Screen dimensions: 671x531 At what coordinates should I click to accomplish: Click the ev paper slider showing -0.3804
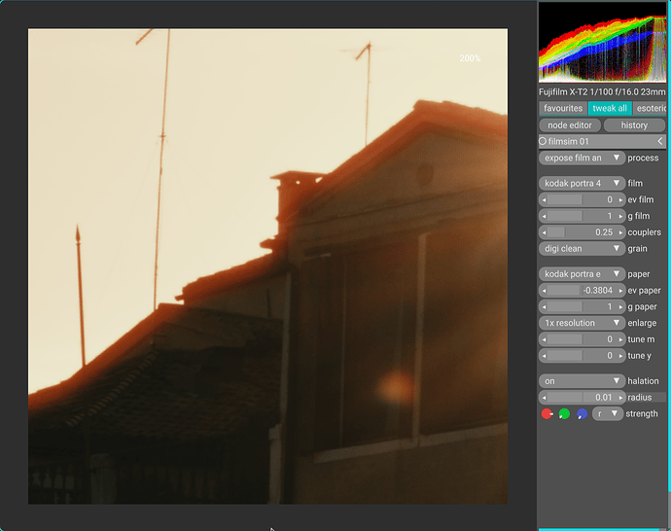point(582,291)
